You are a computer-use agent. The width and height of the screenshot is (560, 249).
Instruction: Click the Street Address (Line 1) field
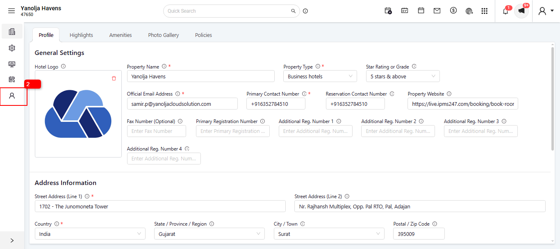160,206
